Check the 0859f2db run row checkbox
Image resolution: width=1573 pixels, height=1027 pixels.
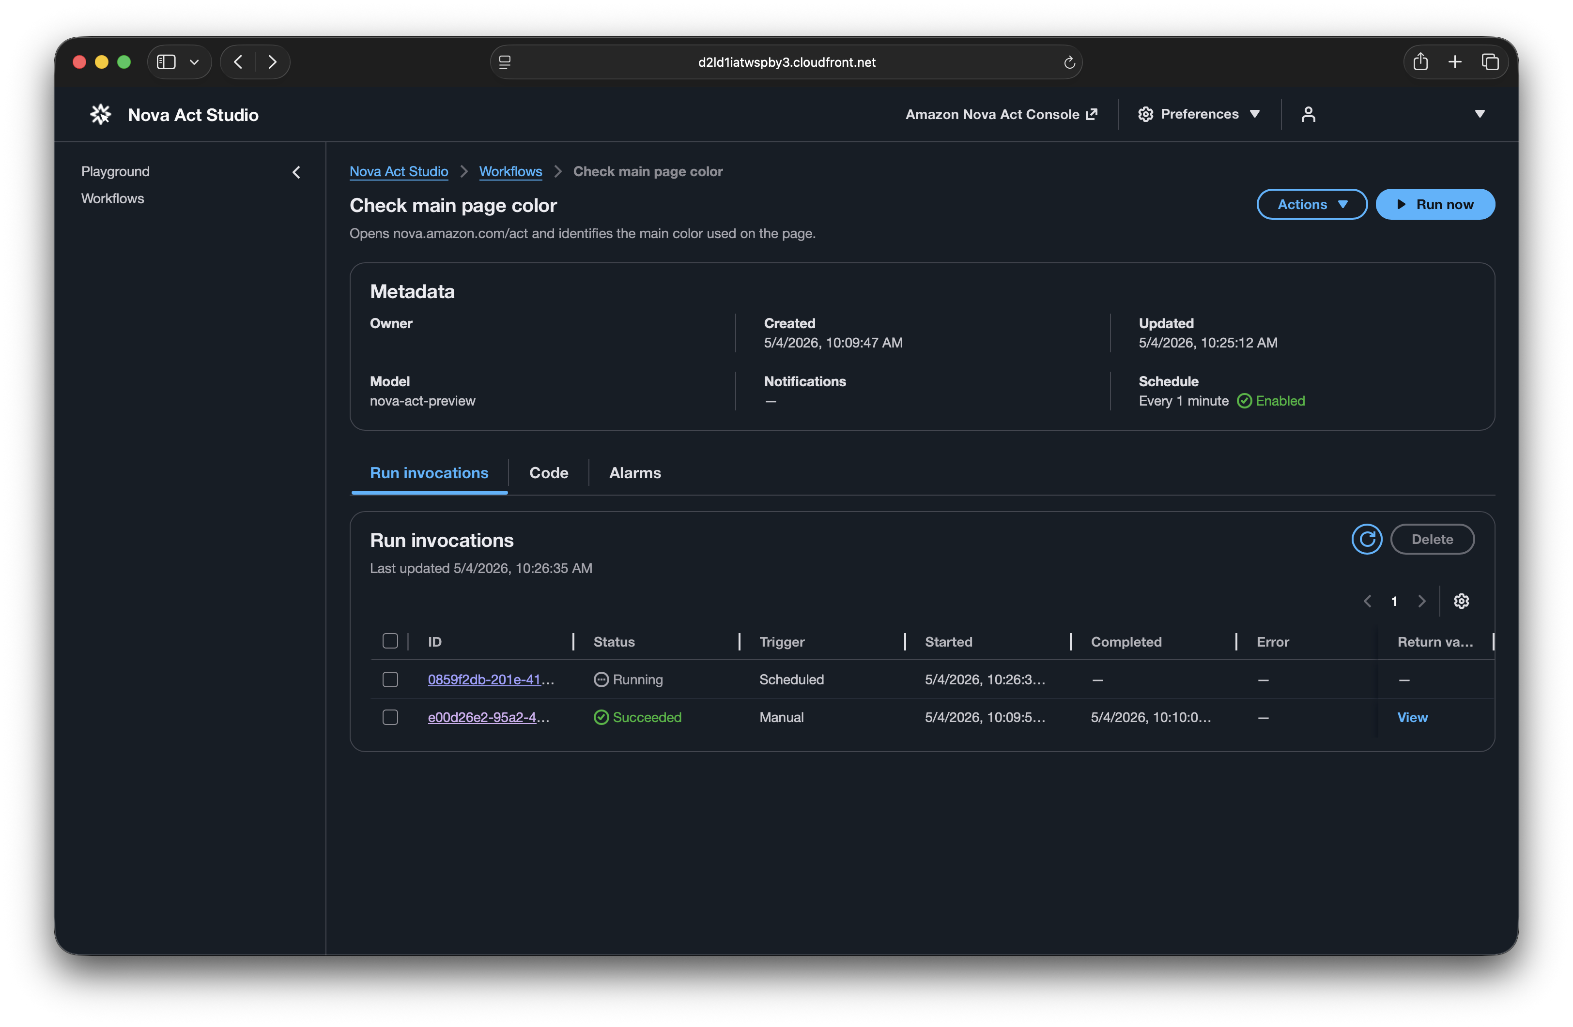(390, 680)
